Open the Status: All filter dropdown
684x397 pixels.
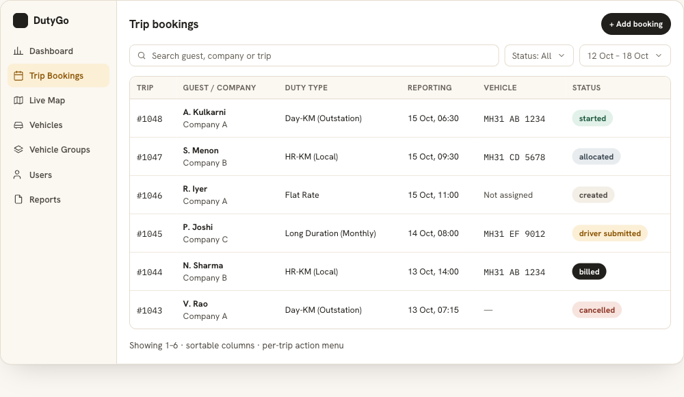(x=539, y=55)
